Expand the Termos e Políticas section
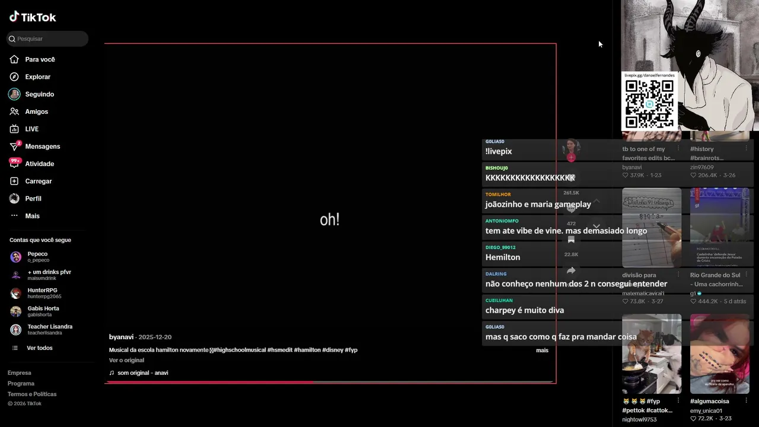The image size is (759, 427). [x=32, y=394]
